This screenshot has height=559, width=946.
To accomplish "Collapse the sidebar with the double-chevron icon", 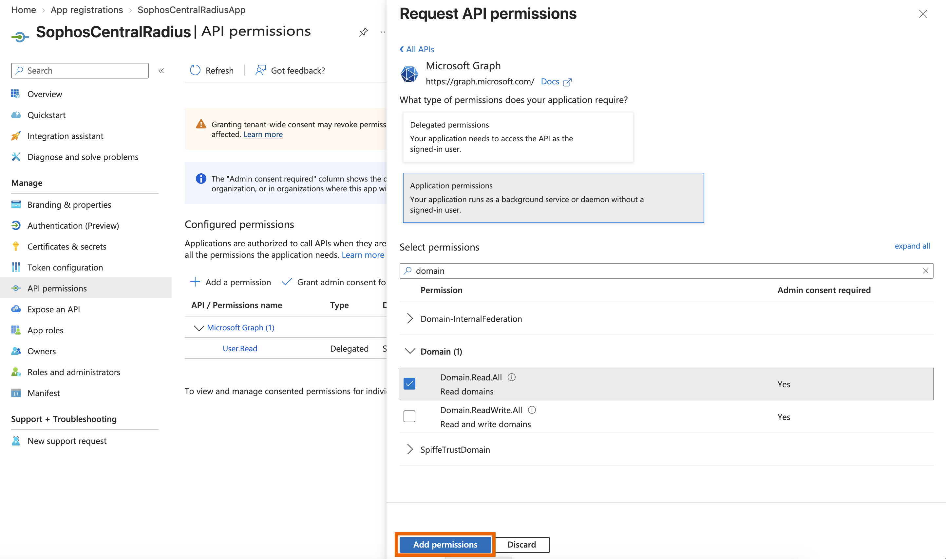I will point(161,70).
